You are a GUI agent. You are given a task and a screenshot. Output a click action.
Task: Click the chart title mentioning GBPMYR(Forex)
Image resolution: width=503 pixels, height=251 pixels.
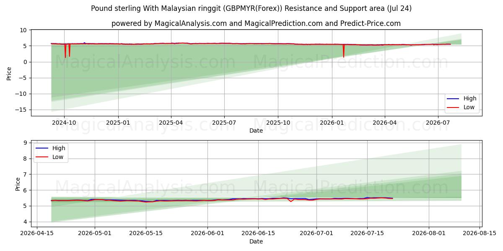(x=251, y=8)
